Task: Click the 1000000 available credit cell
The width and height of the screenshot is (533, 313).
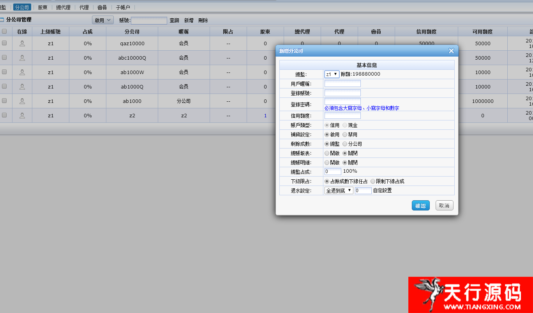Action: [483, 101]
